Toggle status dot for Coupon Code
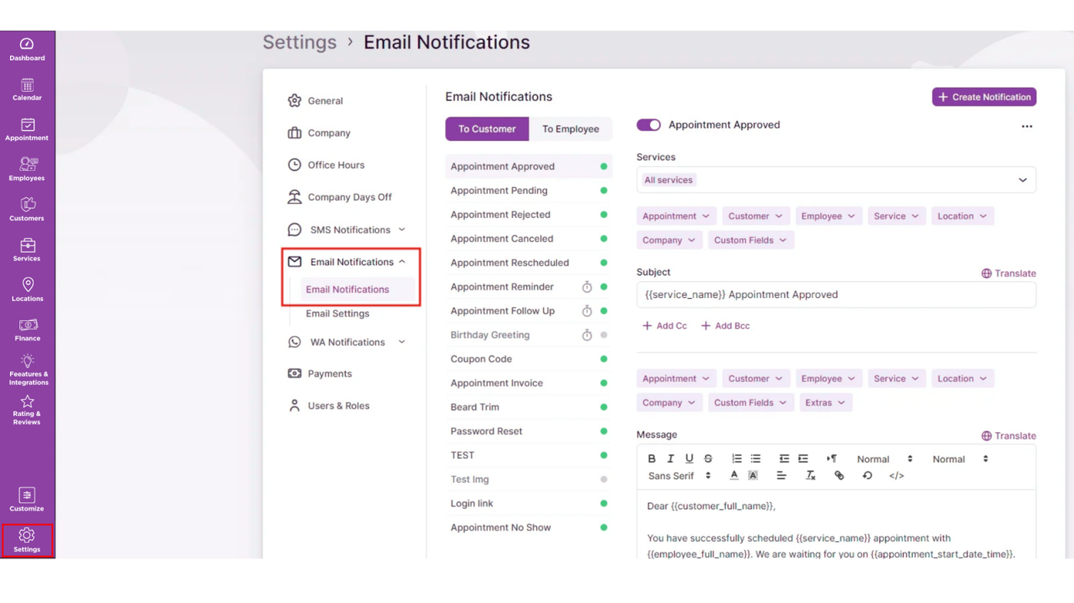The height and width of the screenshot is (603, 1074). 604,359
